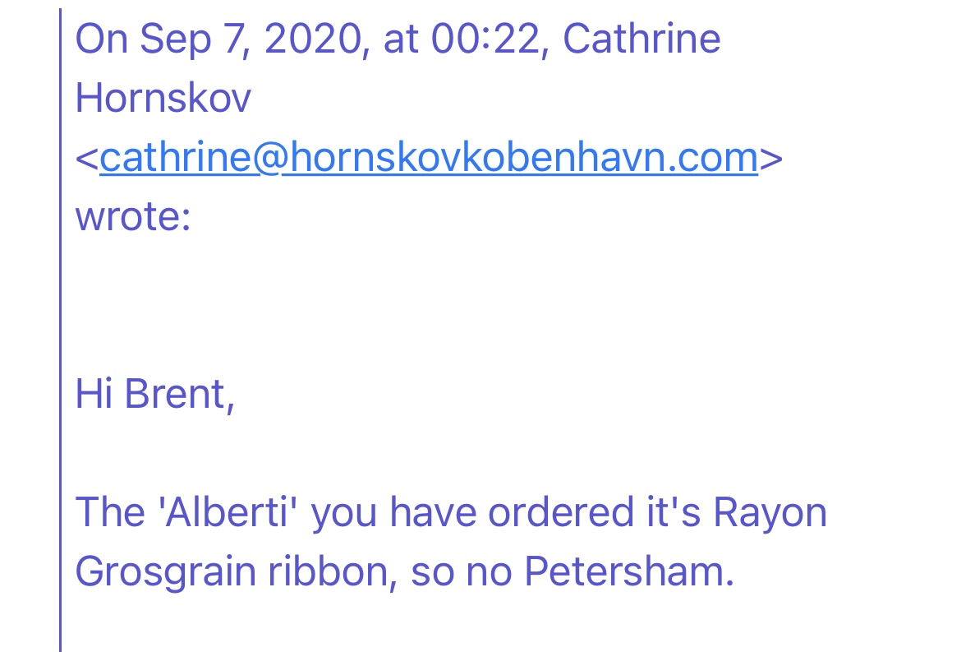Click the word 'have' in message body
Viewport: 961px width, 652px height.
433,512
